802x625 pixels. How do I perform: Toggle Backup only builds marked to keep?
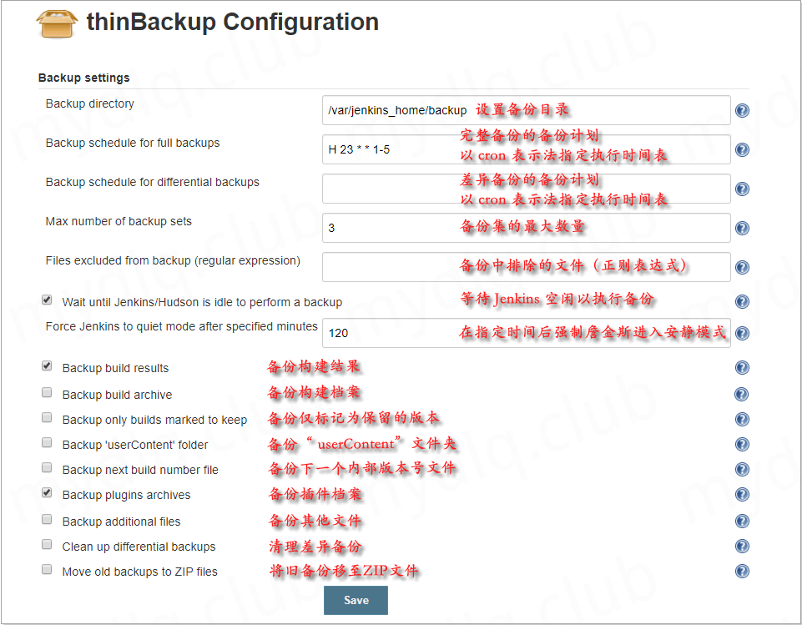47,418
